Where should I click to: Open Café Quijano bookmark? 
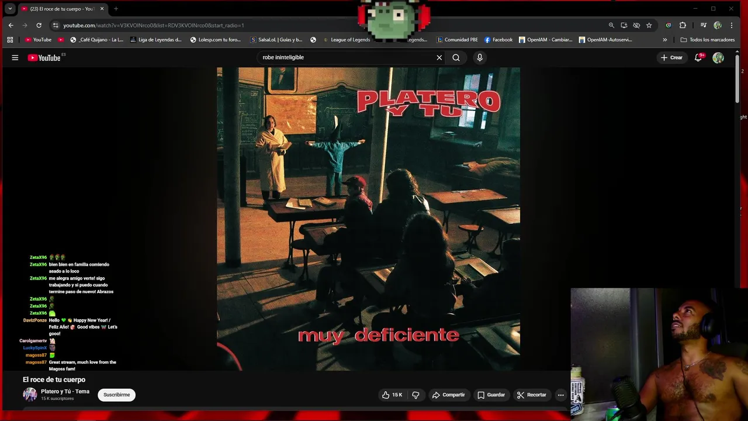coord(96,40)
